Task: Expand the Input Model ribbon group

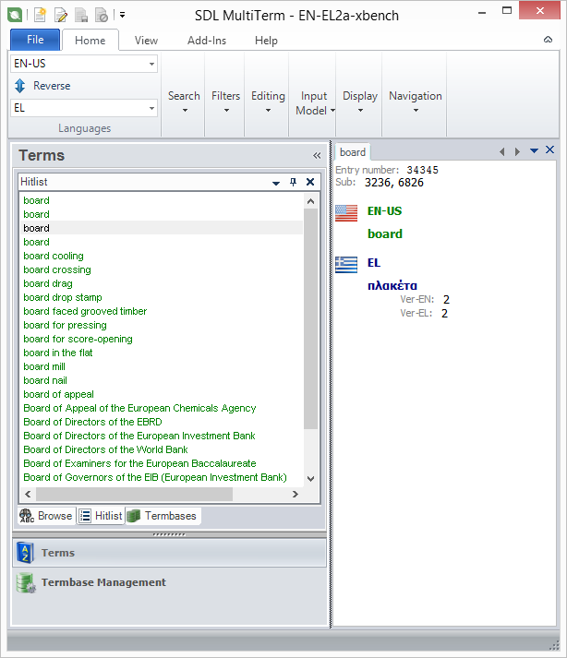Action: pos(314,103)
